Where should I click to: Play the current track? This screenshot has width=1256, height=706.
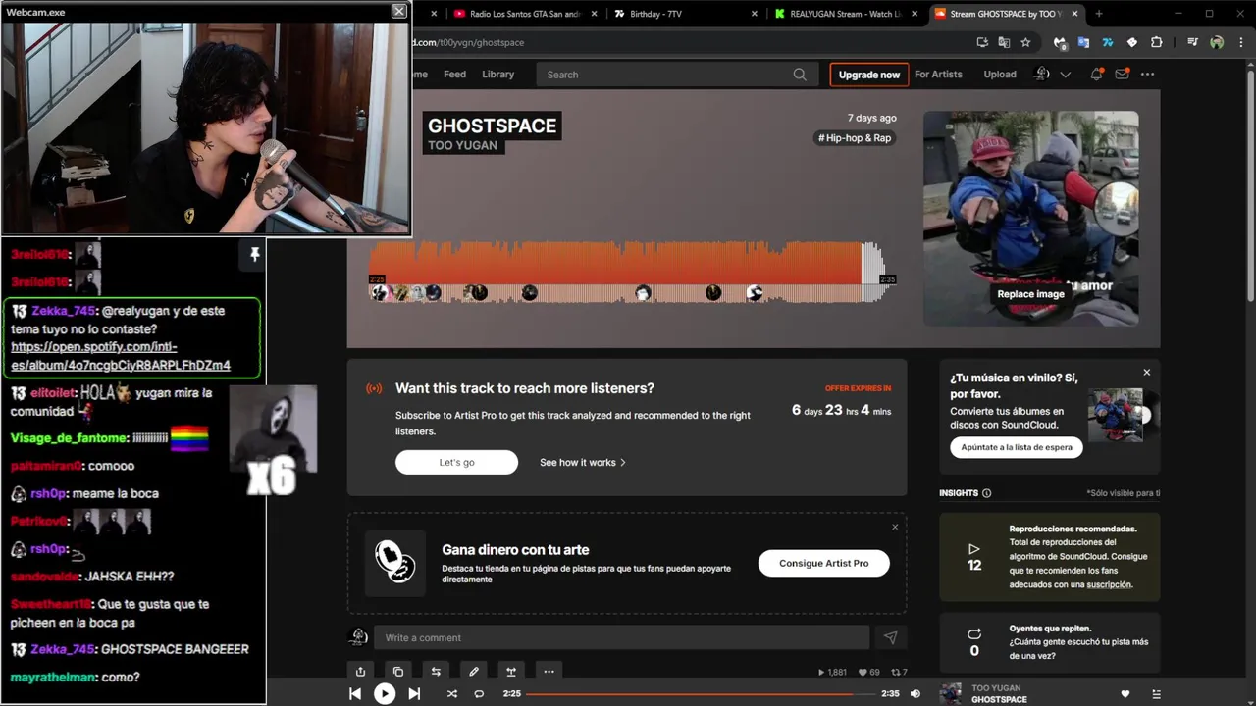click(385, 693)
